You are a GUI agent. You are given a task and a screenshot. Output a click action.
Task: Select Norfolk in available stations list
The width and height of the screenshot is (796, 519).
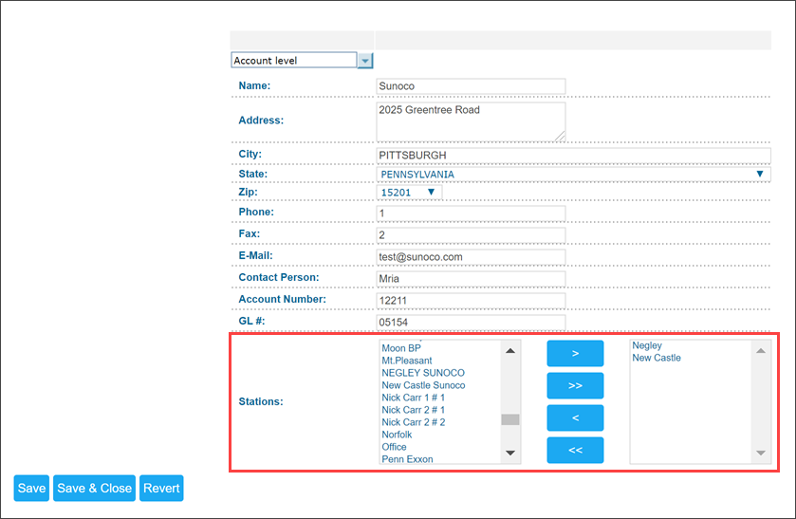click(x=397, y=435)
